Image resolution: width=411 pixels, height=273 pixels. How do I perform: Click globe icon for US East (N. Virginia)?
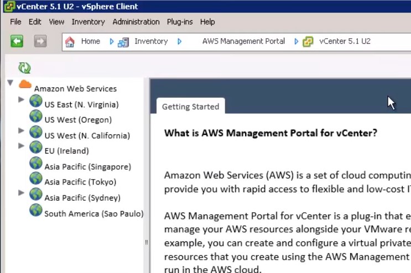coord(35,101)
